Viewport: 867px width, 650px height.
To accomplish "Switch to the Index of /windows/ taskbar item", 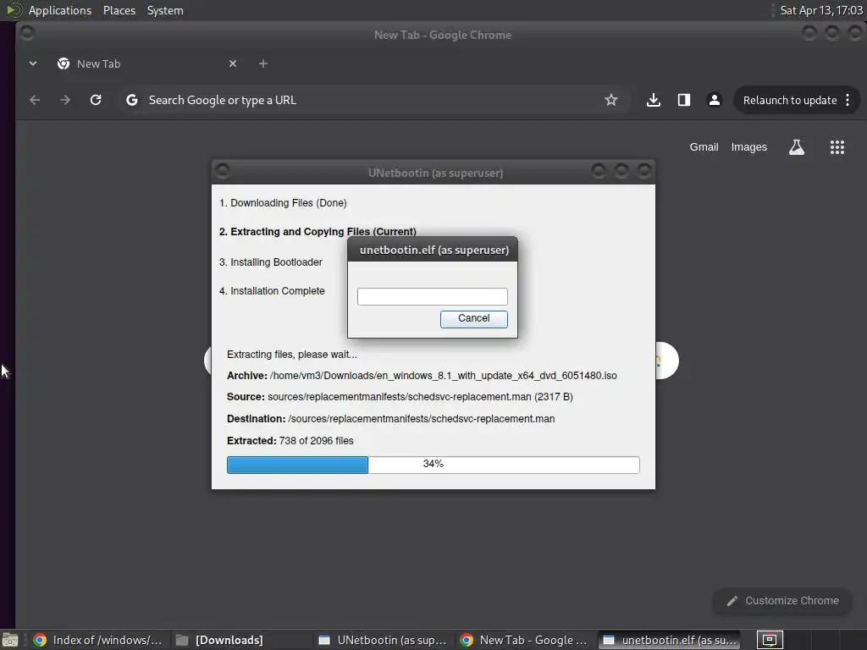I will click(98, 640).
